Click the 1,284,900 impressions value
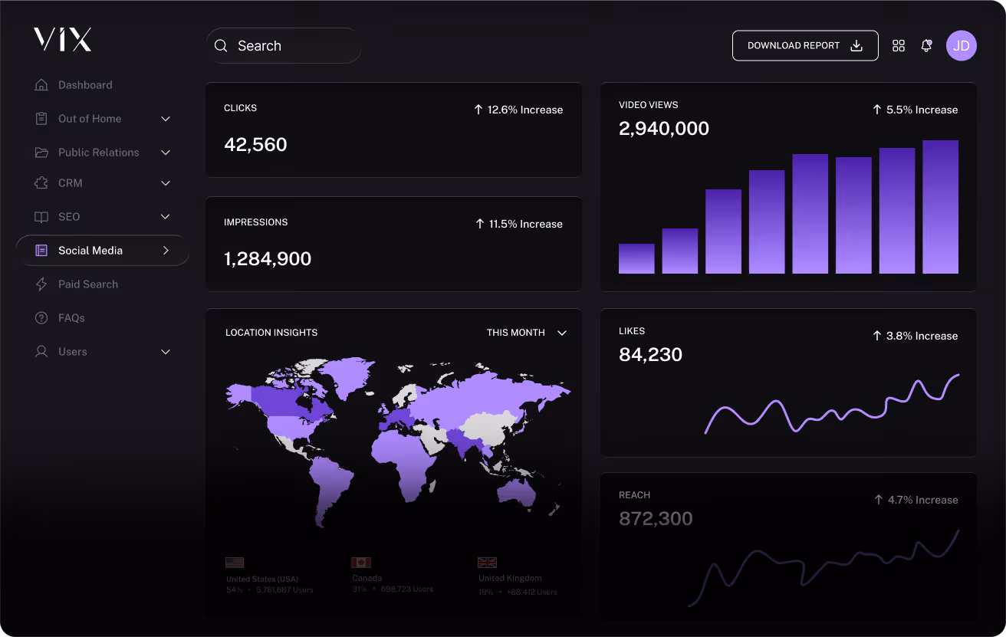The image size is (1006, 637). tap(268, 258)
